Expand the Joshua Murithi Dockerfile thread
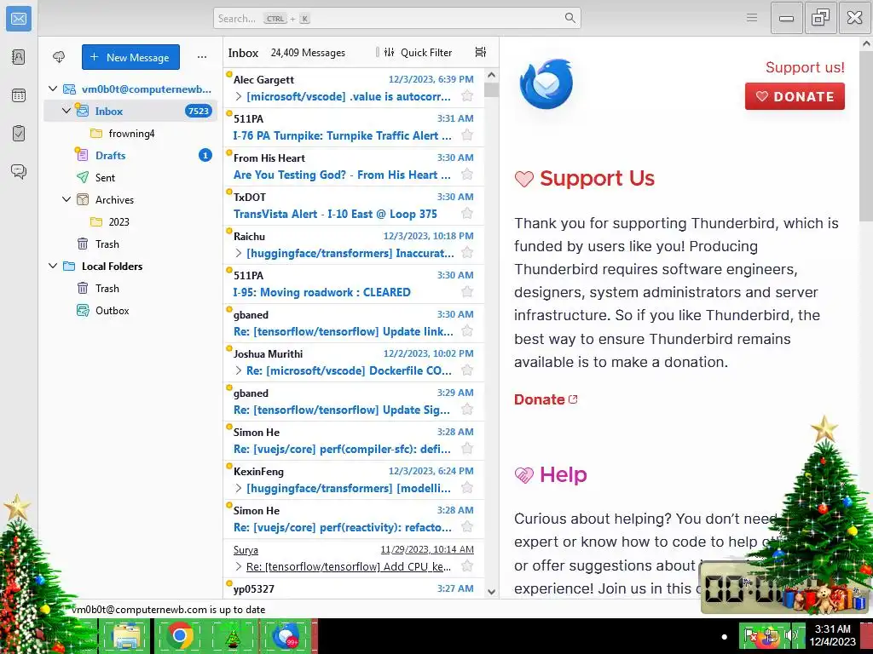The image size is (873, 654). click(x=239, y=370)
